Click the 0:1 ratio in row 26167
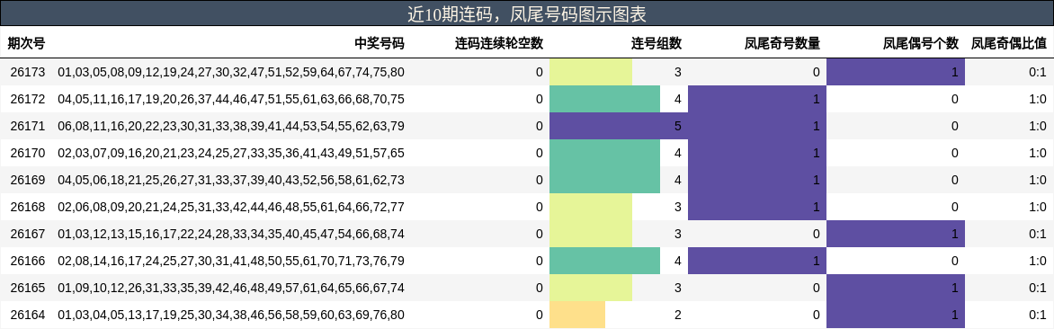Screen dimensions: 1054x329 click(x=1038, y=234)
